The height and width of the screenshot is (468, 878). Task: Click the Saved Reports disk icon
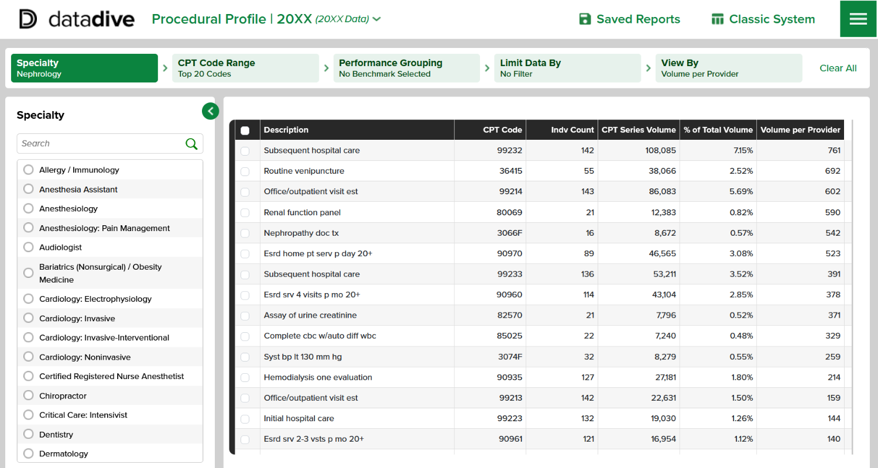(x=585, y=19)
